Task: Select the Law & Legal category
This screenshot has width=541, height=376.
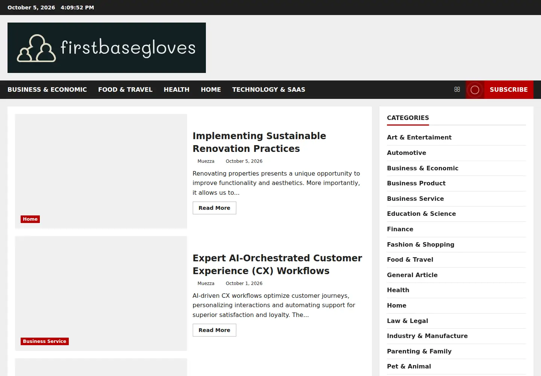Action: (x=408, y=321)
